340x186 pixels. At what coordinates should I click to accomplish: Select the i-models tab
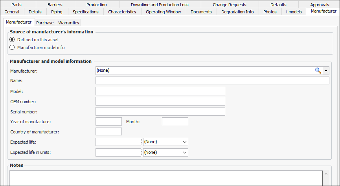tap(294, 12)
